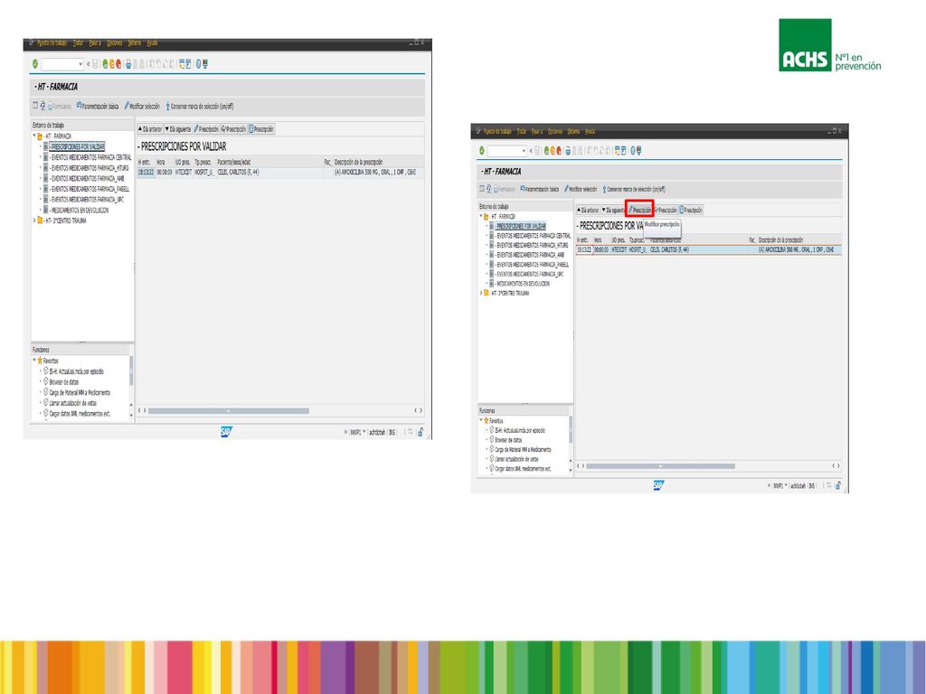Screen dimensions: 926x694
Task: Click the green Back icon in right window
Action: coord(547,151)
